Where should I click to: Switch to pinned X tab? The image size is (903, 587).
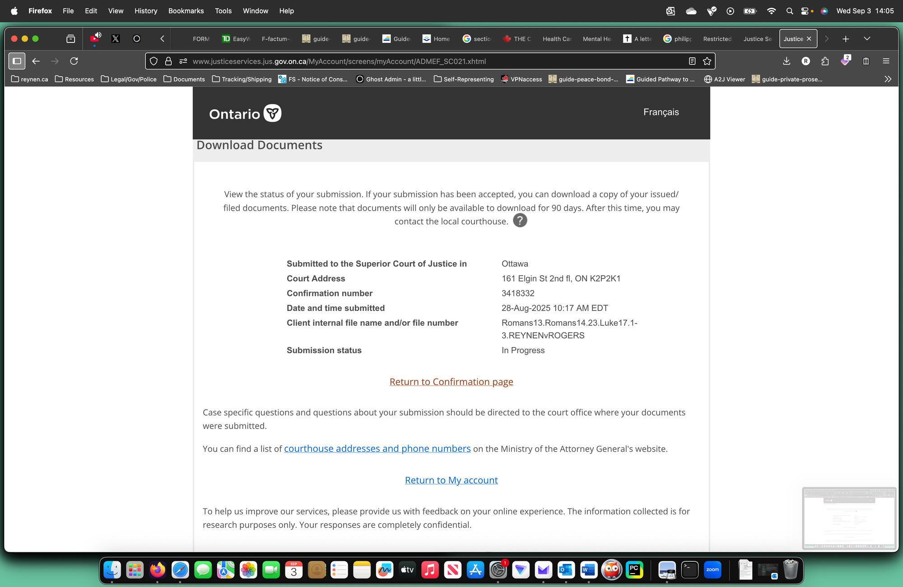[x=116, y=39]
